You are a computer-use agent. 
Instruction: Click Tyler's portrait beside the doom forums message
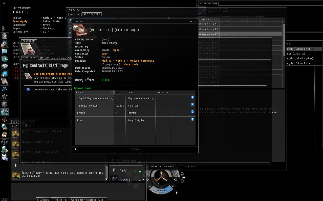[x=16, y=175]
